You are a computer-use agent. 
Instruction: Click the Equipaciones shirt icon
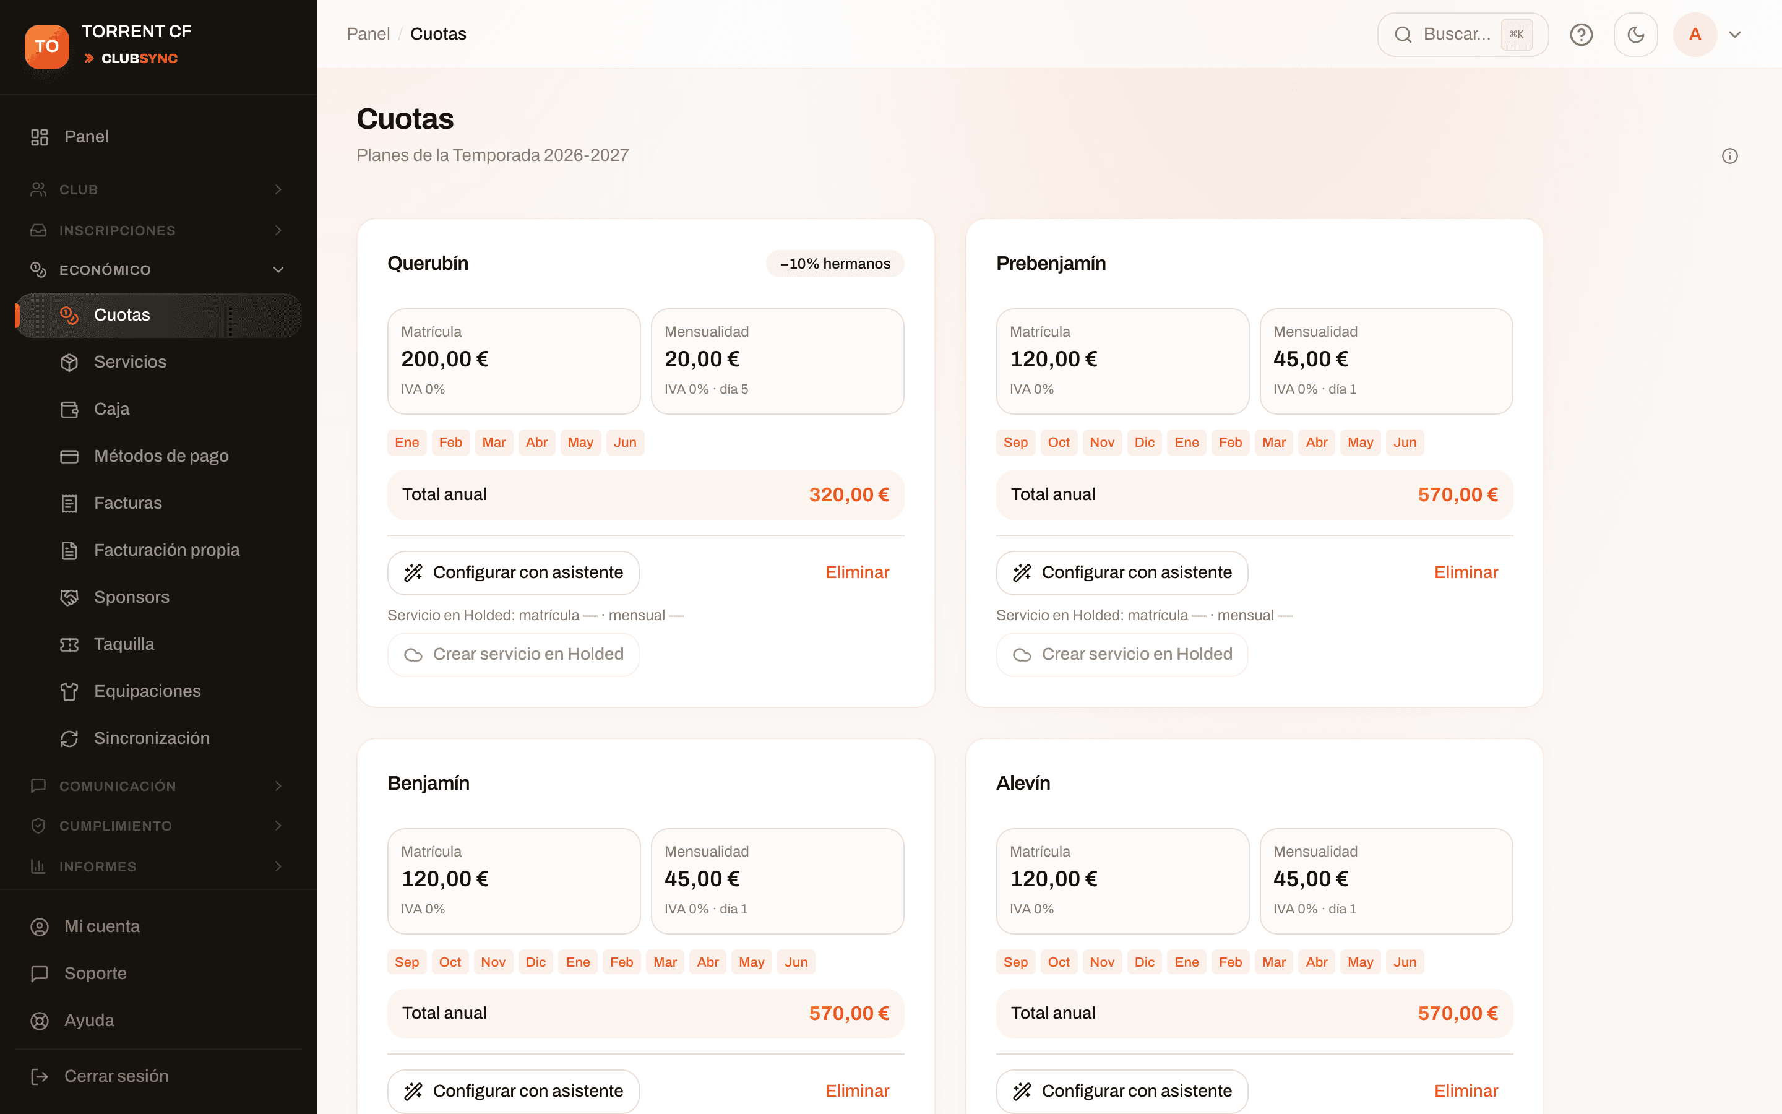(x=69, y=692)
